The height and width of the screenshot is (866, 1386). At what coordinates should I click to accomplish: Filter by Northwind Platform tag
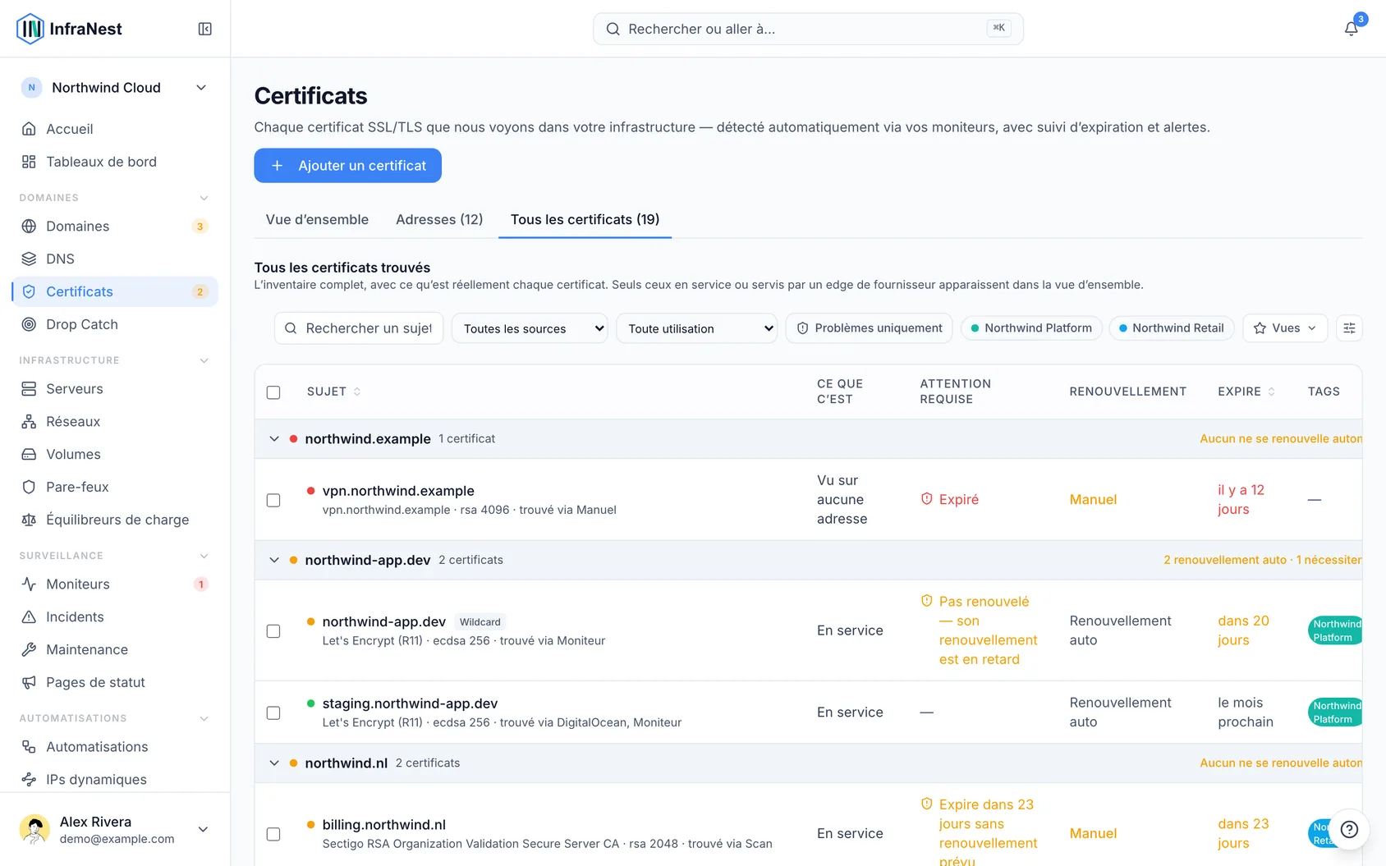(x=1031, y=328)
